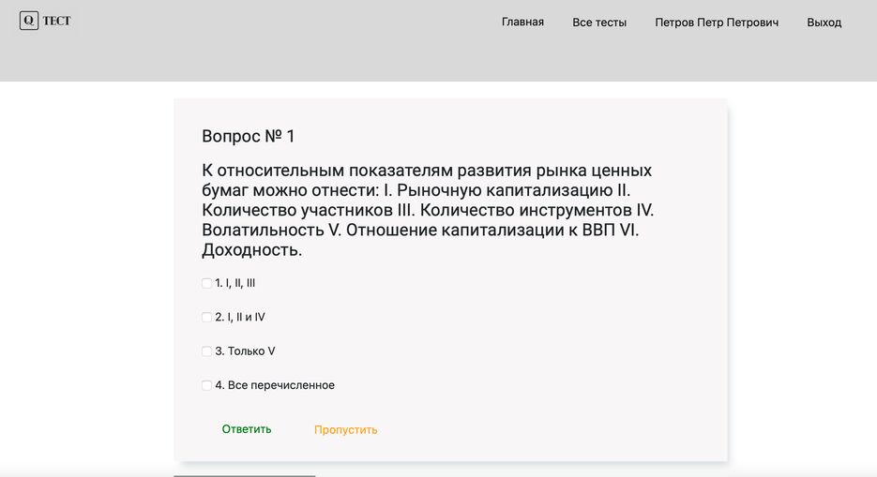This screenshot has height=477, width=877.
Task: Check the box for answer 2
Action: [x=207, y=317]
